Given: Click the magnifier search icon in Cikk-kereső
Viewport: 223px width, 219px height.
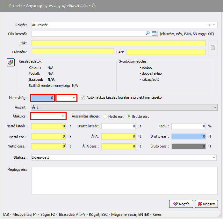Looking at the screenshot, I should pos(147,34).
